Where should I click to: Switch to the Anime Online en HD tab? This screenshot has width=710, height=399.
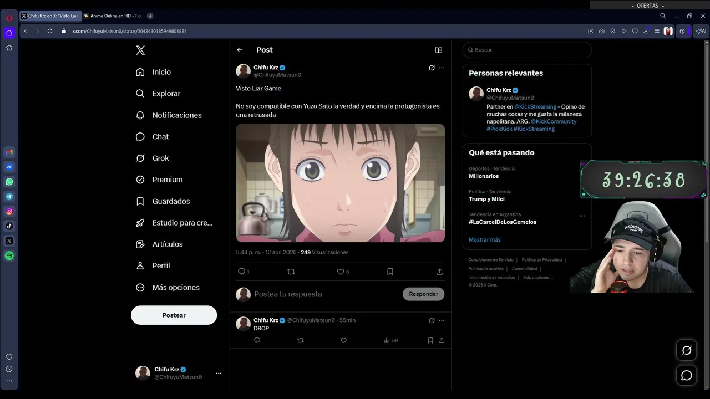tap(113, 16)
